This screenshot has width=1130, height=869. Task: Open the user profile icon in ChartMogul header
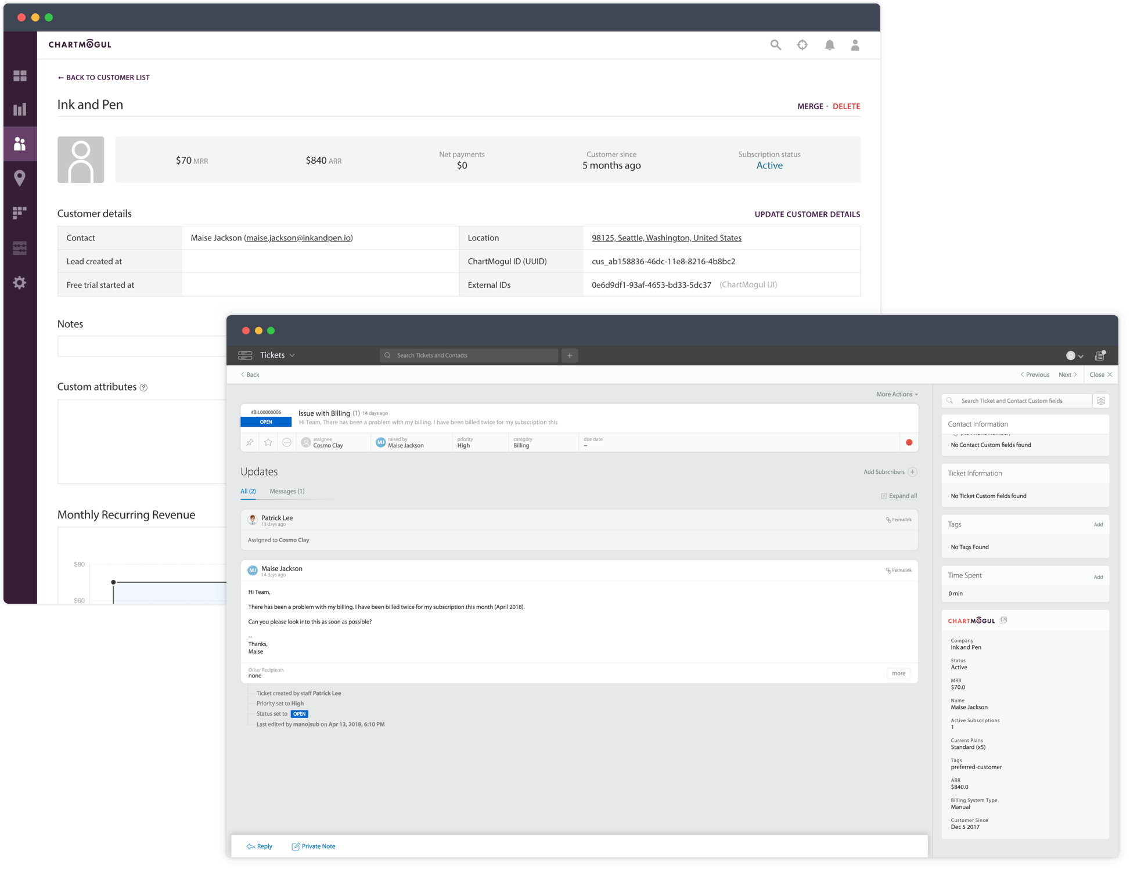point(855,45)
